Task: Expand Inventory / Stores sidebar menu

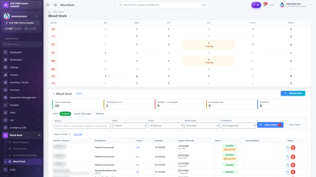Action: click(22, 82)
